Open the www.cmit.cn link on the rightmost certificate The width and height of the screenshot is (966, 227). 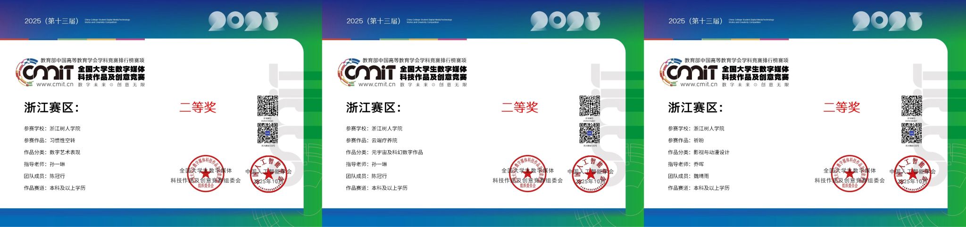(699, 85)
